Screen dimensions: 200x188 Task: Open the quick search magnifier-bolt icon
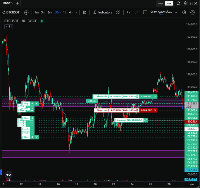(x=184, y=13)
